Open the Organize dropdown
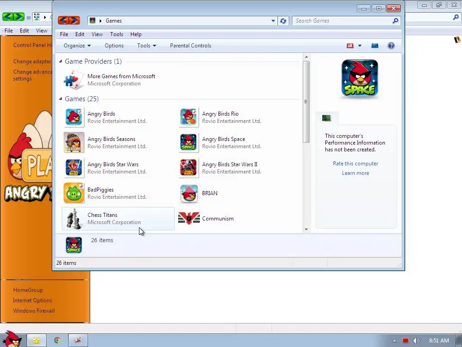Viewport: 462px width, 347px height. [77, 46]
